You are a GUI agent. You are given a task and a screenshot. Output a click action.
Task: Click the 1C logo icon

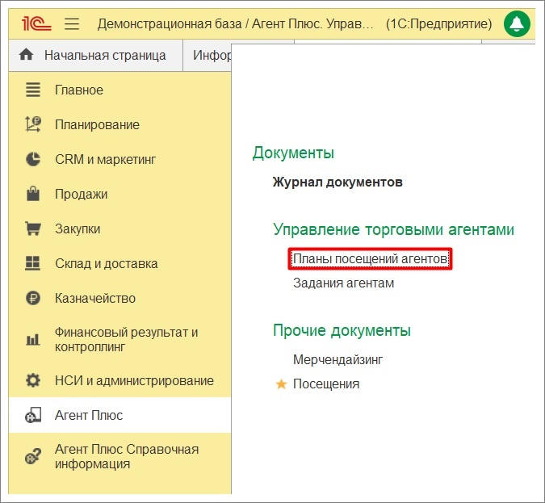click(x=36, y=24)
